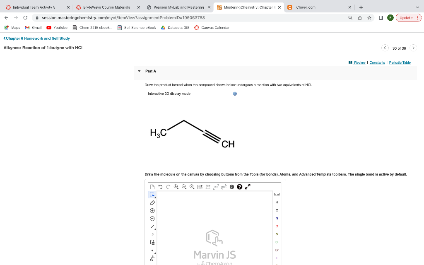Screen dimensions: 424x265
Task: Expand the bond tool options triangle
Action: (155, 229)
